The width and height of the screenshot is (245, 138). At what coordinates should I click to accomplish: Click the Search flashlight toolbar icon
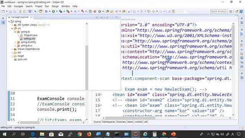(117, 11)
